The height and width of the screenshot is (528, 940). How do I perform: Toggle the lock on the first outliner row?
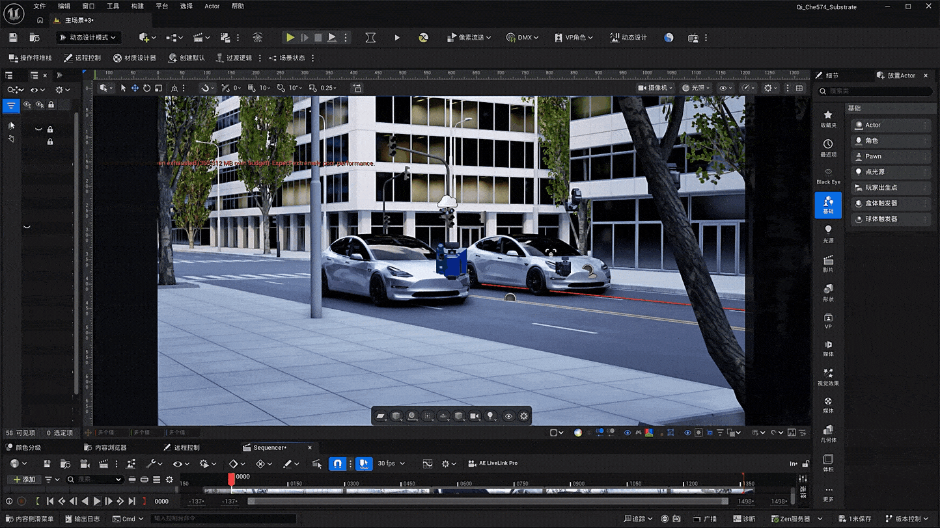(50, 129)
